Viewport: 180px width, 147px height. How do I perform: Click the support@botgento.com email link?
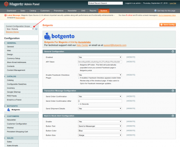(x=115, y=45)
